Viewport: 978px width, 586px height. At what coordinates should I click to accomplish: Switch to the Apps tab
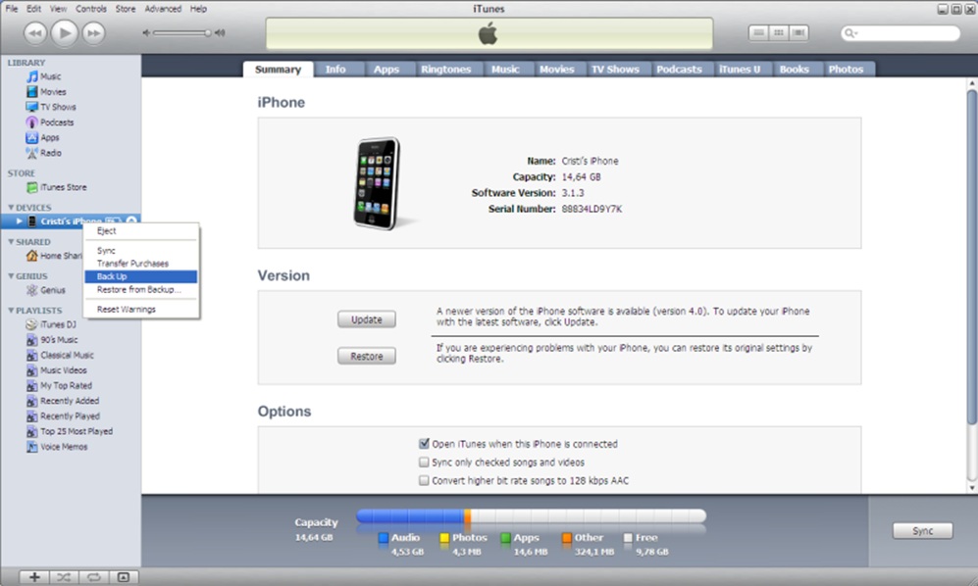[x=386, y=70]
